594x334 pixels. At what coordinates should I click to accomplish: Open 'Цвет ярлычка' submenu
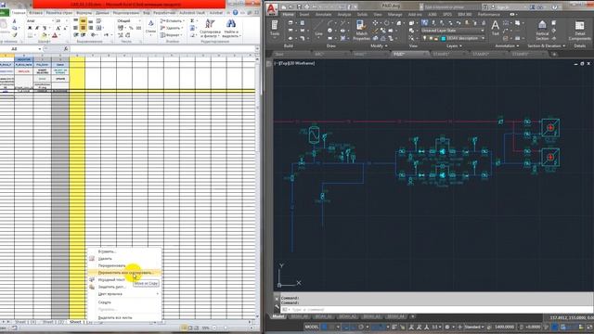coord(124,294)
